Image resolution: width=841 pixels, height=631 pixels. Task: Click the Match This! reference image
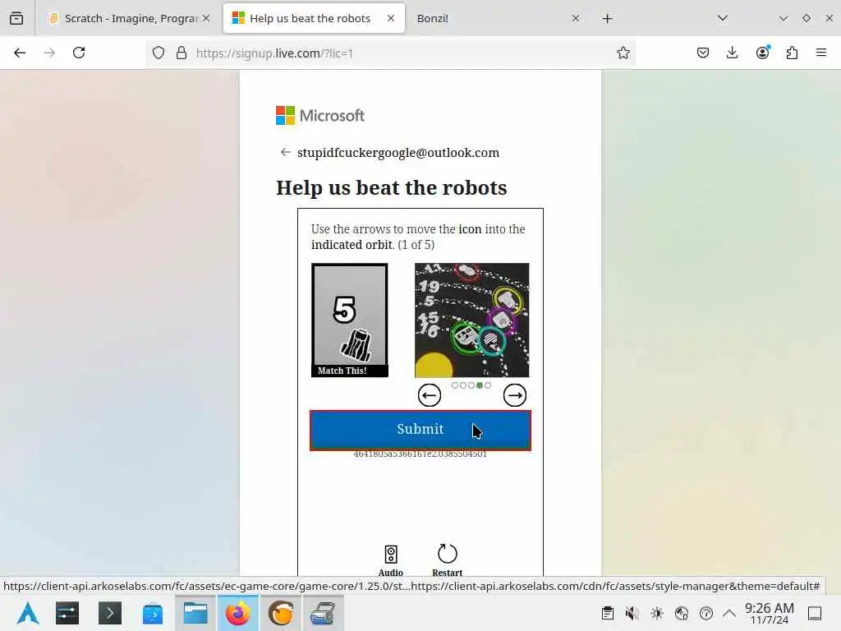[x=350, y=320]
